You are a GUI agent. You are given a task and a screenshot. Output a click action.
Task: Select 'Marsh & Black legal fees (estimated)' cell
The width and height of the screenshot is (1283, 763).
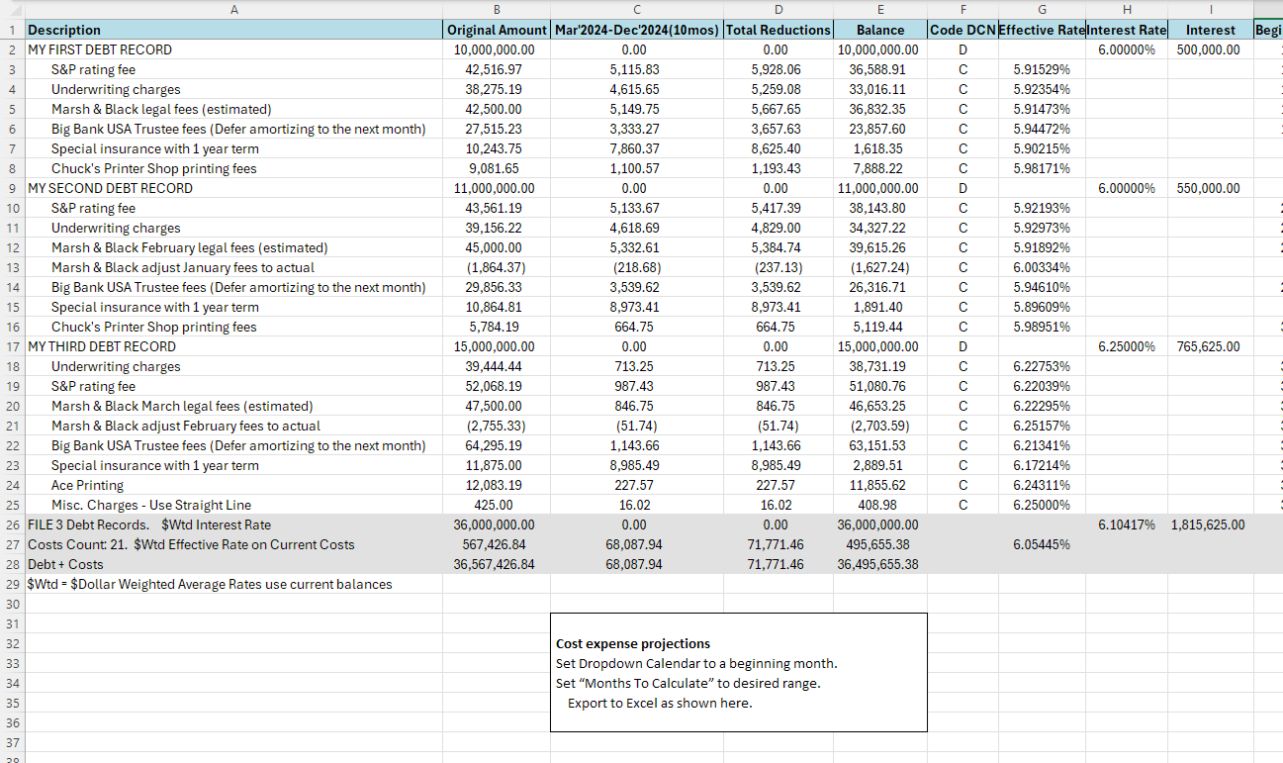tap(233, 109)
